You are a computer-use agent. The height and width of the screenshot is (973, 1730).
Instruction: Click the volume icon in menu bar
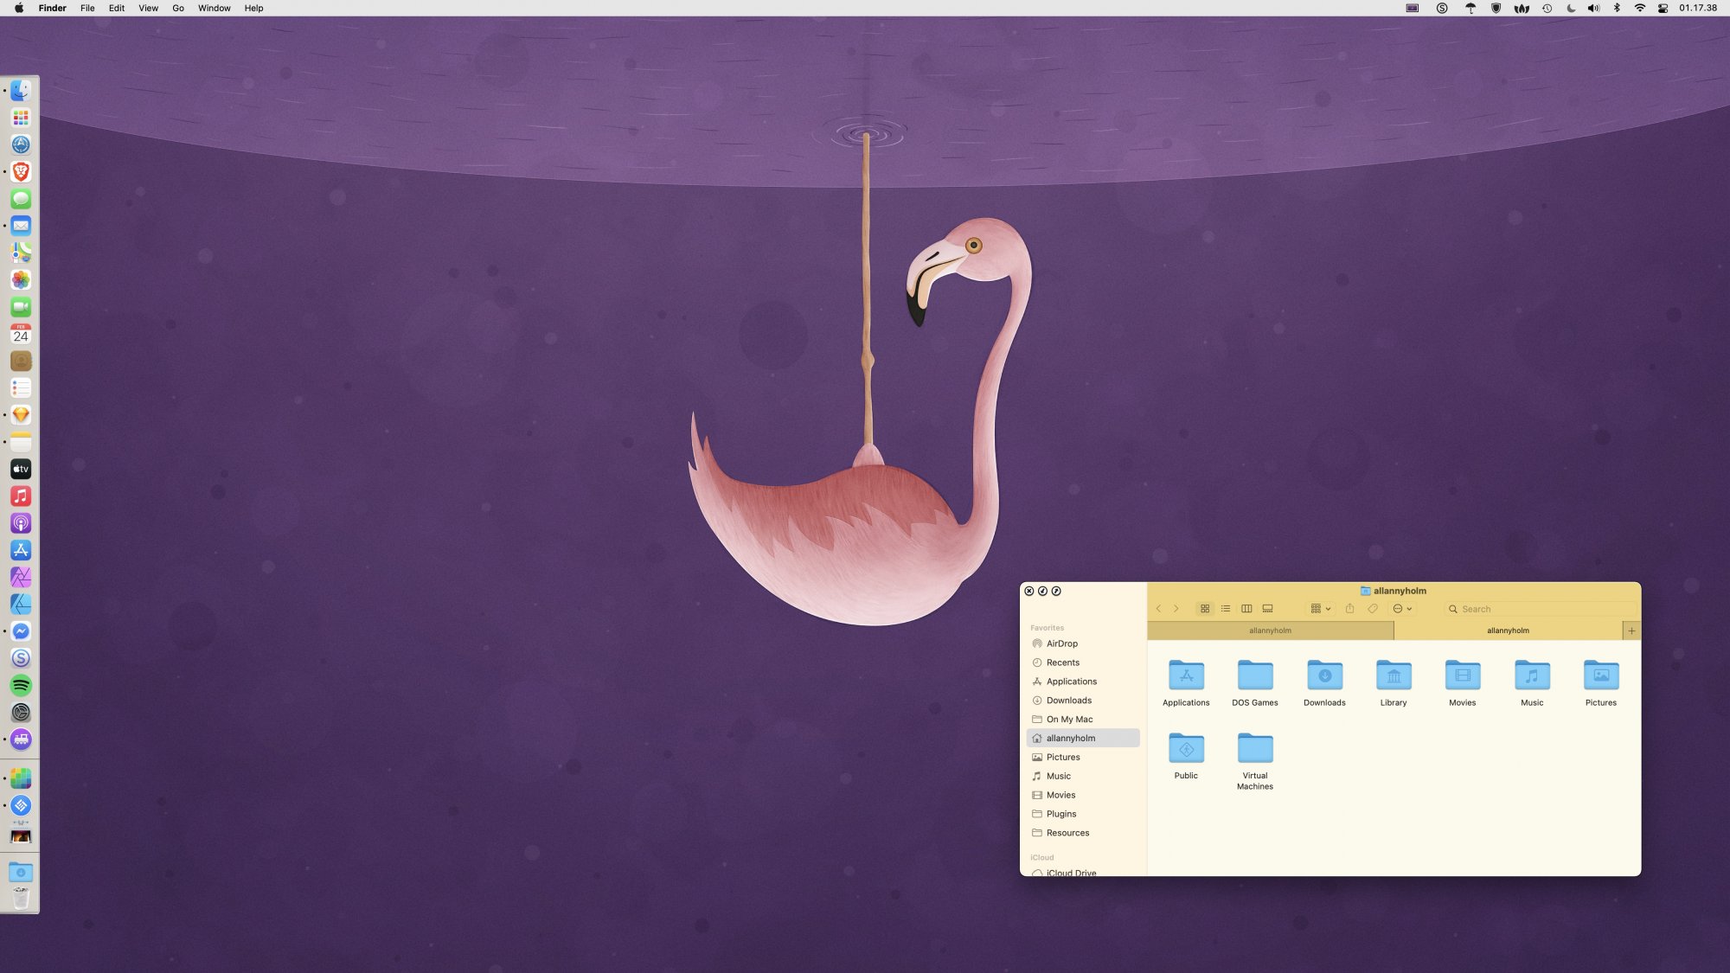[x=1593, y=8]
